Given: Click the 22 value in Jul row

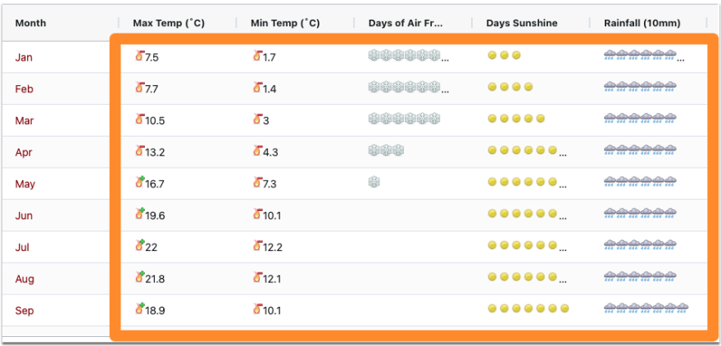Looking at the screenshot, I should [x=152, y=248].
